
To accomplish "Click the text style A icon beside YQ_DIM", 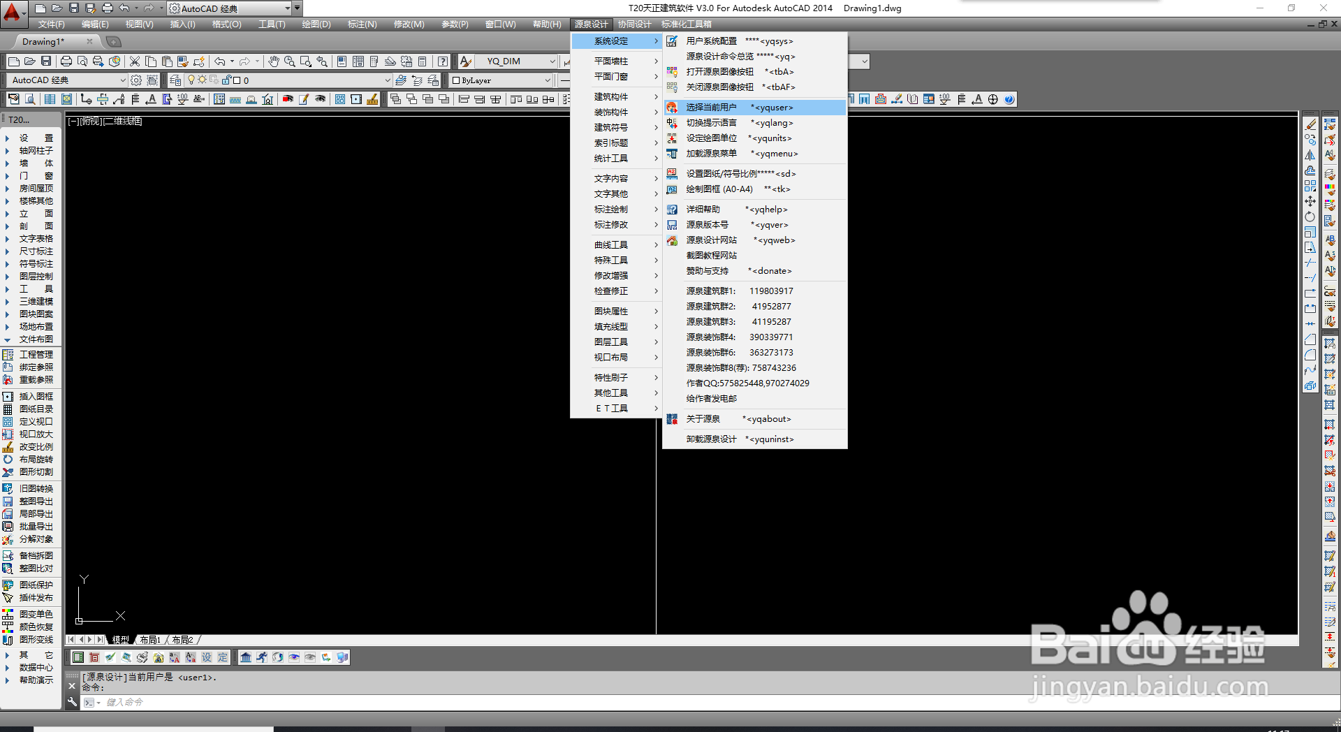I will (466, 61).
